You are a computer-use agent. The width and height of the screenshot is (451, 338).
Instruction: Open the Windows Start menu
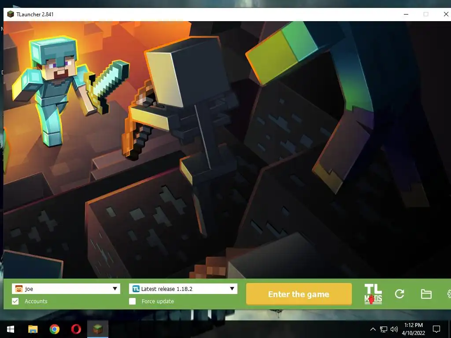(x=11, y=329)
